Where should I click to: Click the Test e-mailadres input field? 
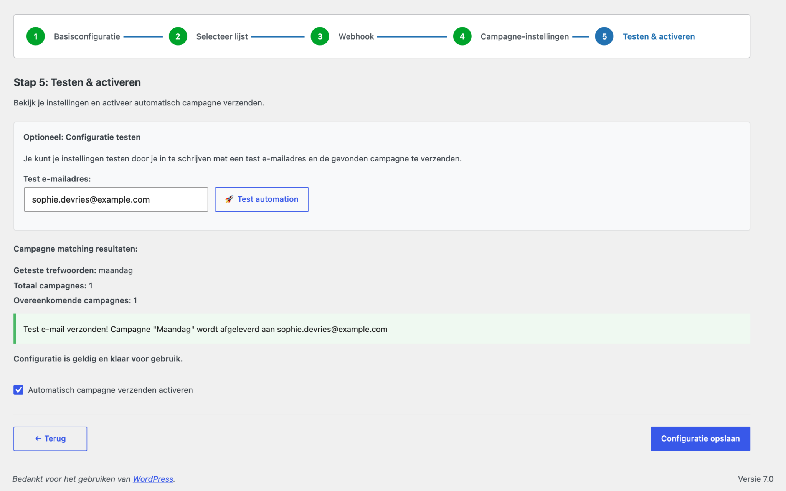click(116, 199)
